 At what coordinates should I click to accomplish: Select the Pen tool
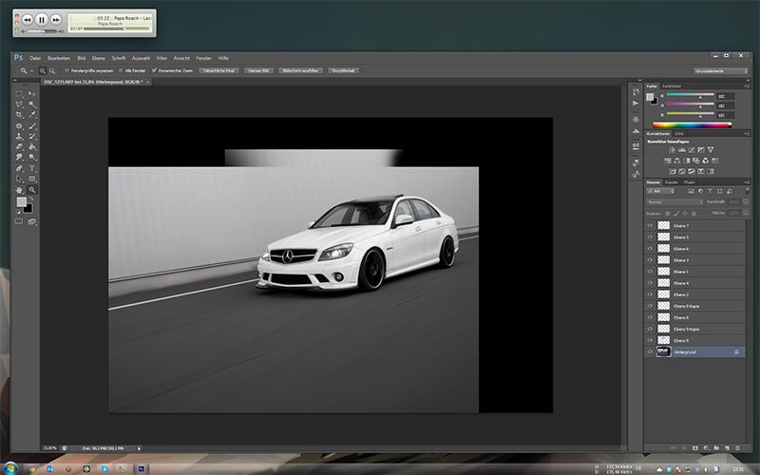point(19,168)
